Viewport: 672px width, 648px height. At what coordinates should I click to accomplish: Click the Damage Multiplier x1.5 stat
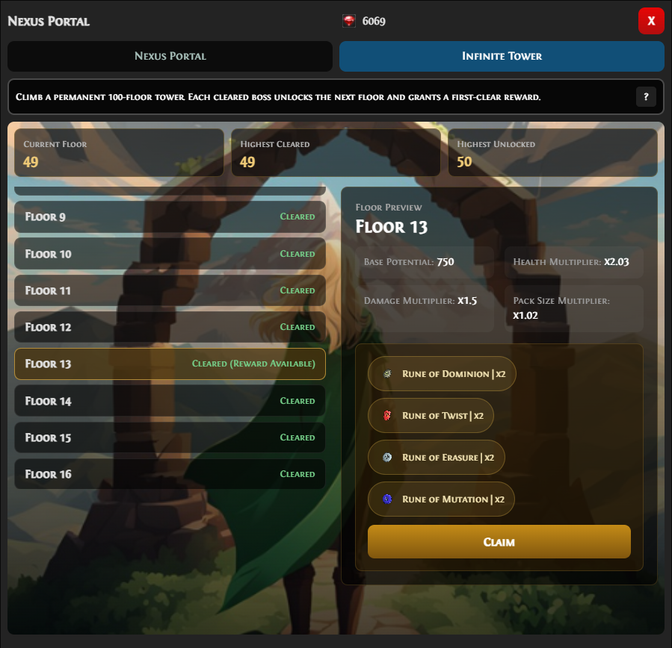[x=425, y=308]
